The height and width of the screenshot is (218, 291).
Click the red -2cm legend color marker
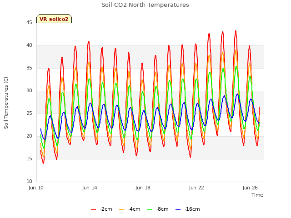tap(93, 210)
